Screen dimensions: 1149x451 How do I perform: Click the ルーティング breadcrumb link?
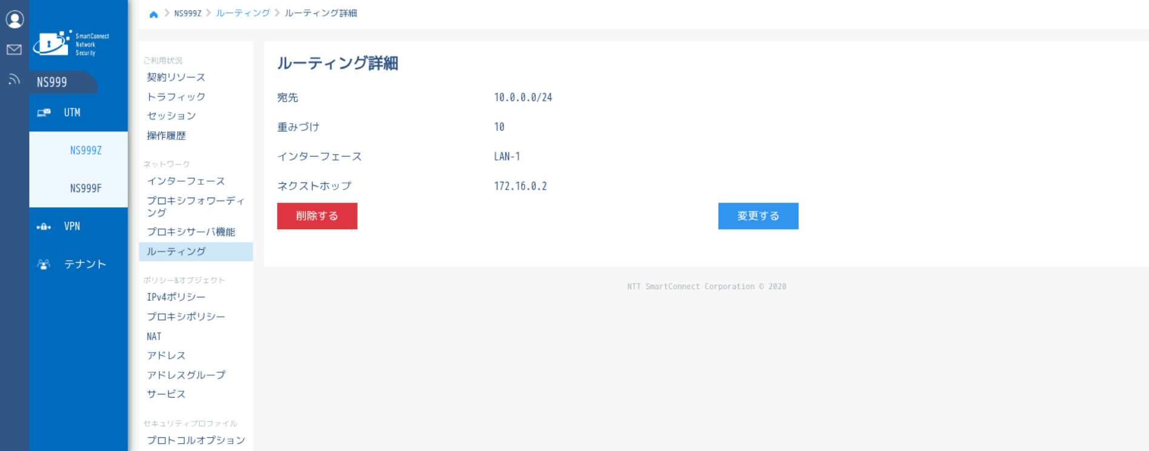243,13
